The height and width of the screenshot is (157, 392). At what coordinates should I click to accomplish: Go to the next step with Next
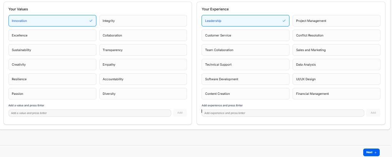371,152
